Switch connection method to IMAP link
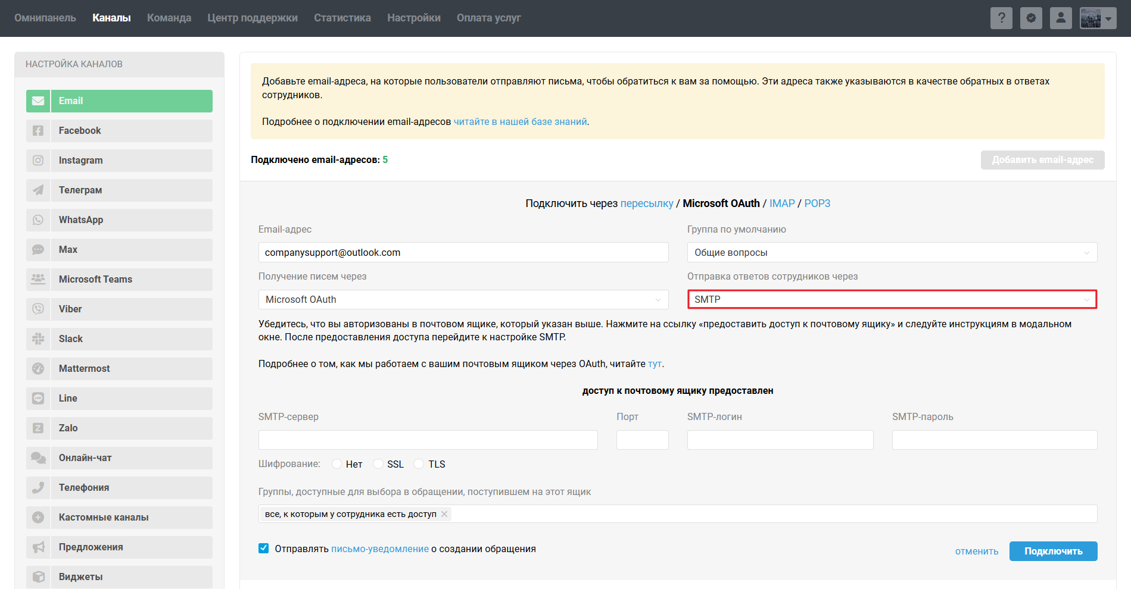 781,203
